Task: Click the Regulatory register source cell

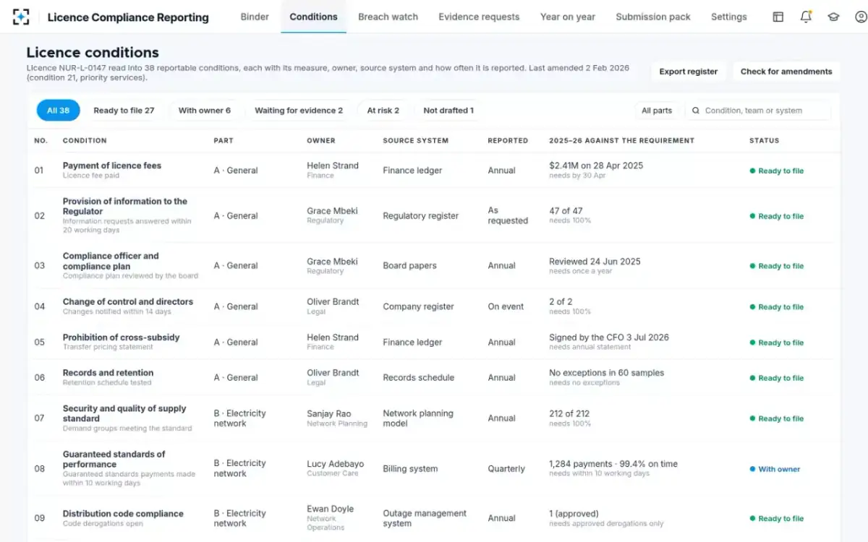Action: click(x=420, y=215)
